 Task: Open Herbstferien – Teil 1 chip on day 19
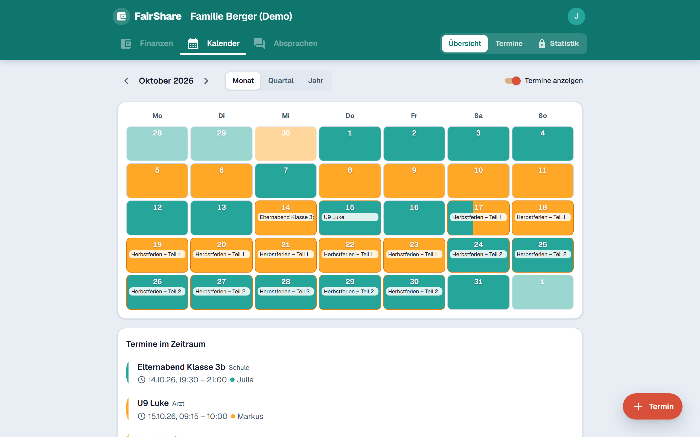click(x=157, y=254)
